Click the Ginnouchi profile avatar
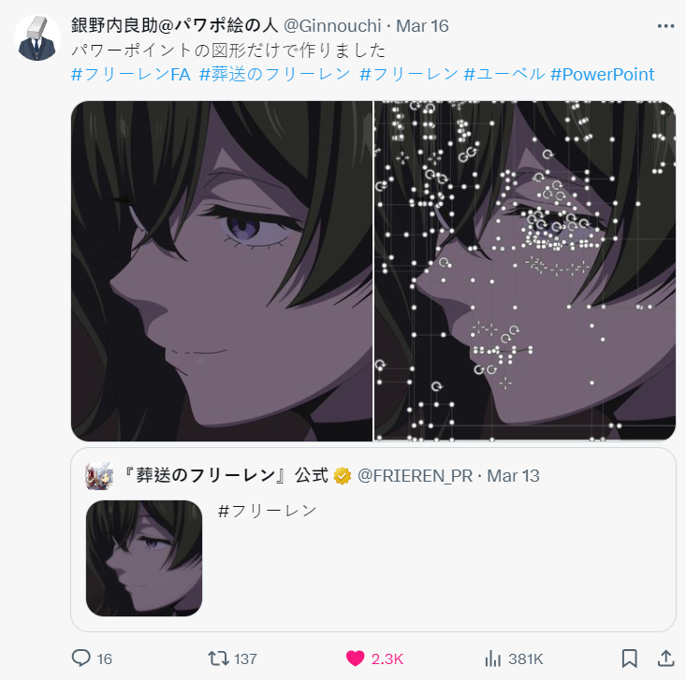This screenshot has height=680, width=686. tap(37, 37)
